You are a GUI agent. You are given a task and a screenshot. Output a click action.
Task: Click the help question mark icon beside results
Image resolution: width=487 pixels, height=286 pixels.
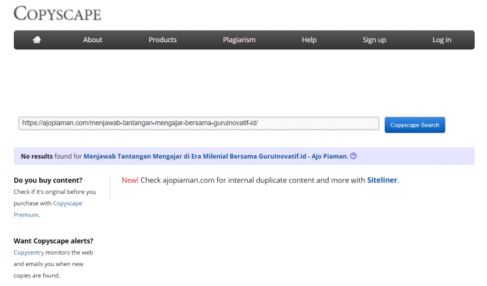[353, 156]
